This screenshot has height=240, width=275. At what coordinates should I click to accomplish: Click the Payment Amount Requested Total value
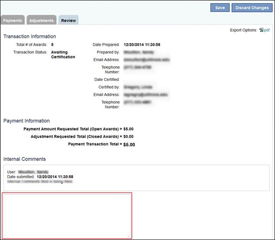coord(128,129)
